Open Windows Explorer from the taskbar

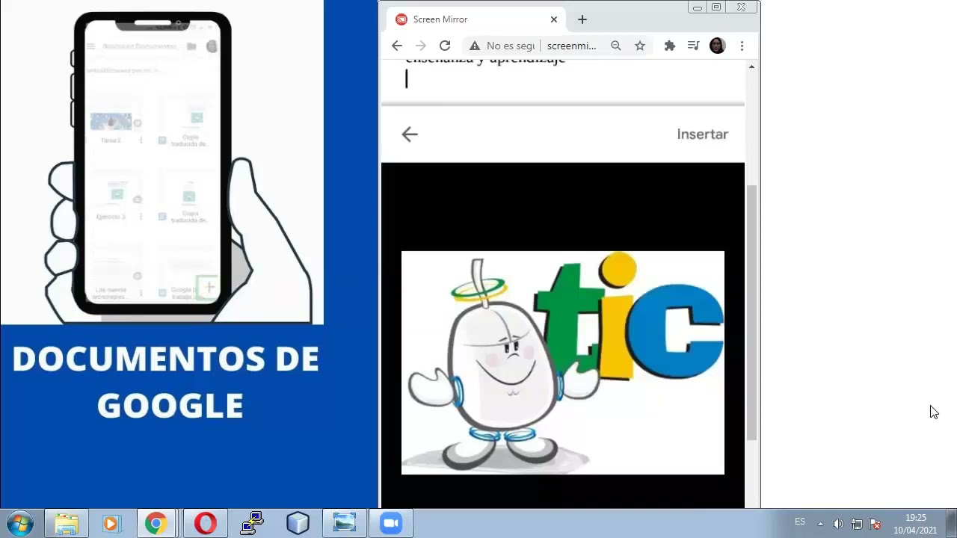[66, 523]
